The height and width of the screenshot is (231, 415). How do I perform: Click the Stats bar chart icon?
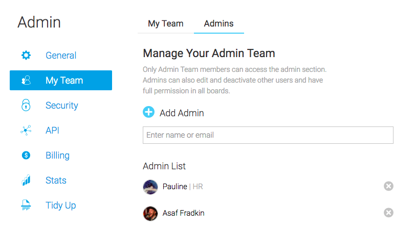pyautogui.click(x=26, y=180)
